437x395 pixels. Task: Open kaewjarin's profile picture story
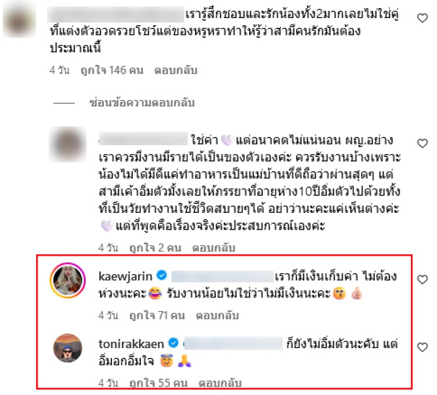click(x=68, y=280)
